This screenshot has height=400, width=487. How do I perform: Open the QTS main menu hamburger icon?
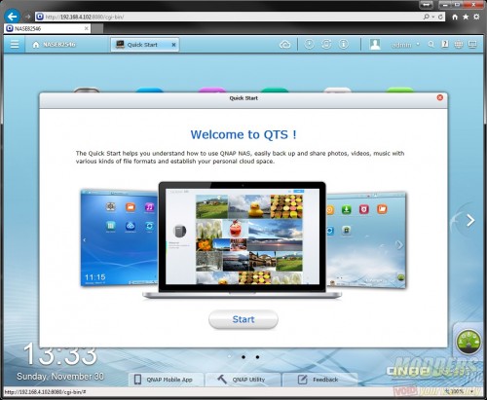(15, 45)
